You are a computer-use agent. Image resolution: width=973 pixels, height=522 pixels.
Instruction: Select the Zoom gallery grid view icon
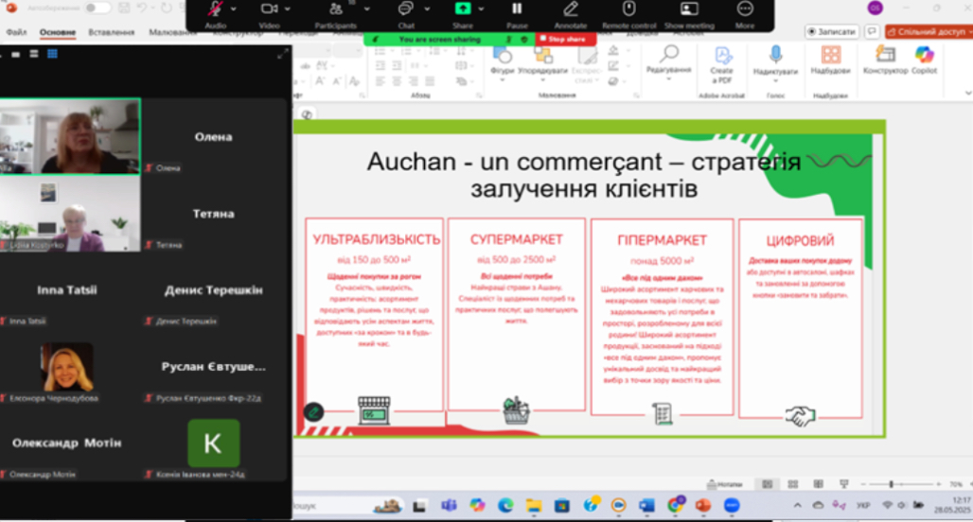point(52,54)
